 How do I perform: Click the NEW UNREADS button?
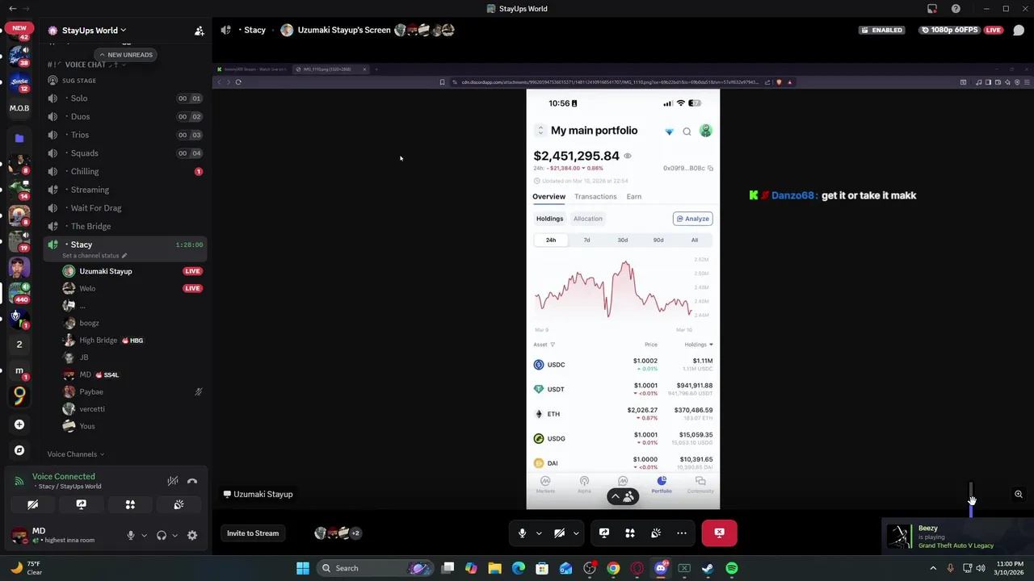(x=125, y=55)
